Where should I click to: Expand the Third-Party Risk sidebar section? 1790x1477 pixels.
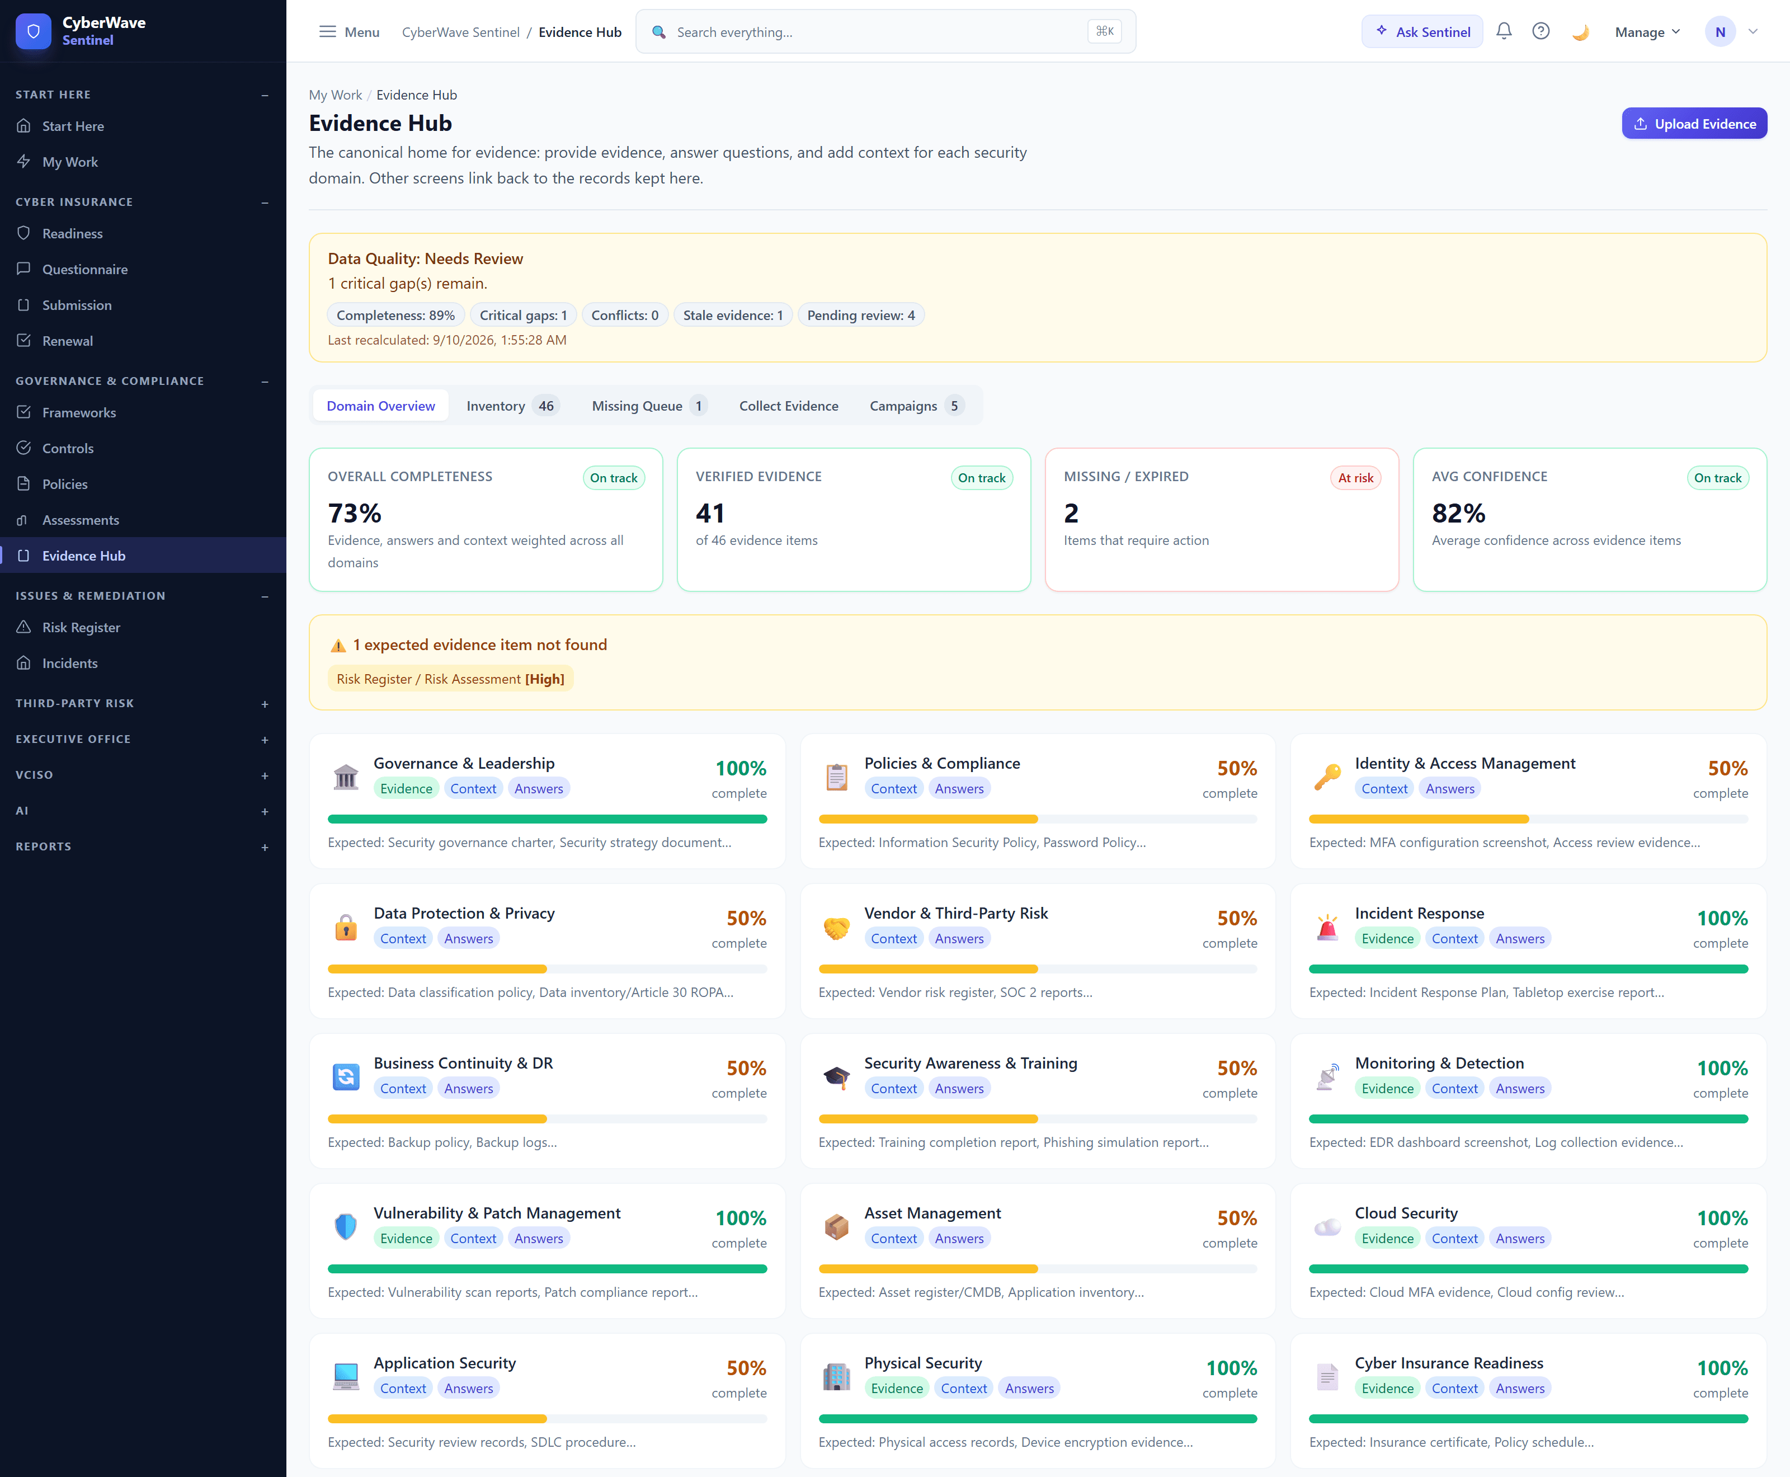[x=265, y=704]
